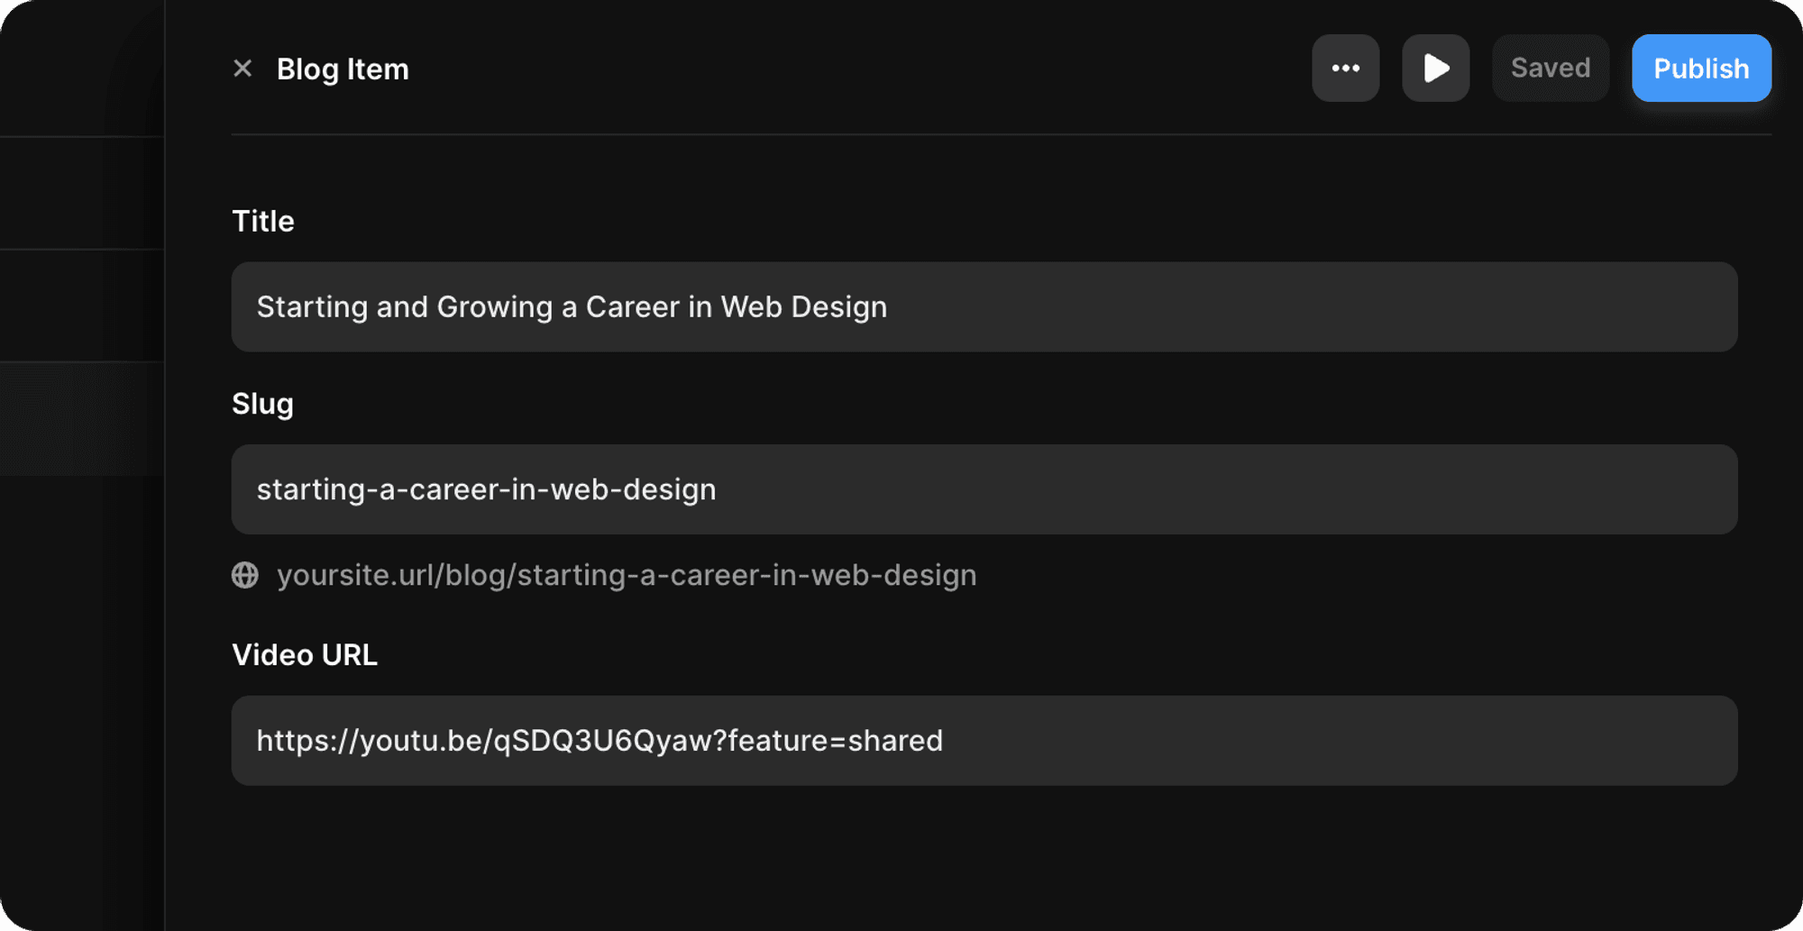Click the globe icon beside the URL

[x=245, y=575]
